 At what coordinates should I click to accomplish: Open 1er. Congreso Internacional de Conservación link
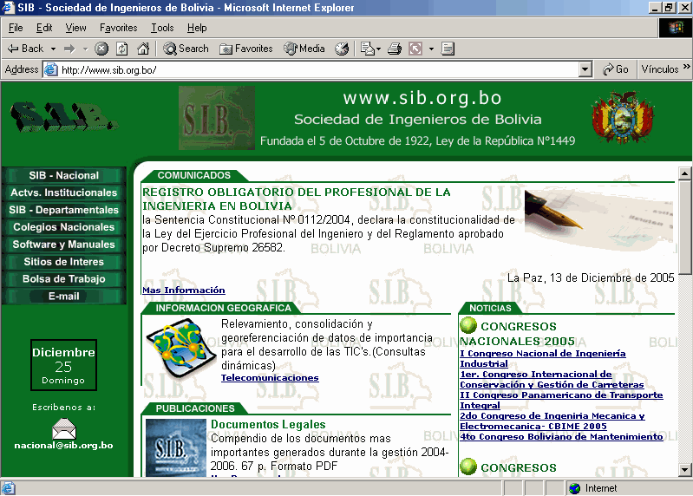(x=552, y=379)
